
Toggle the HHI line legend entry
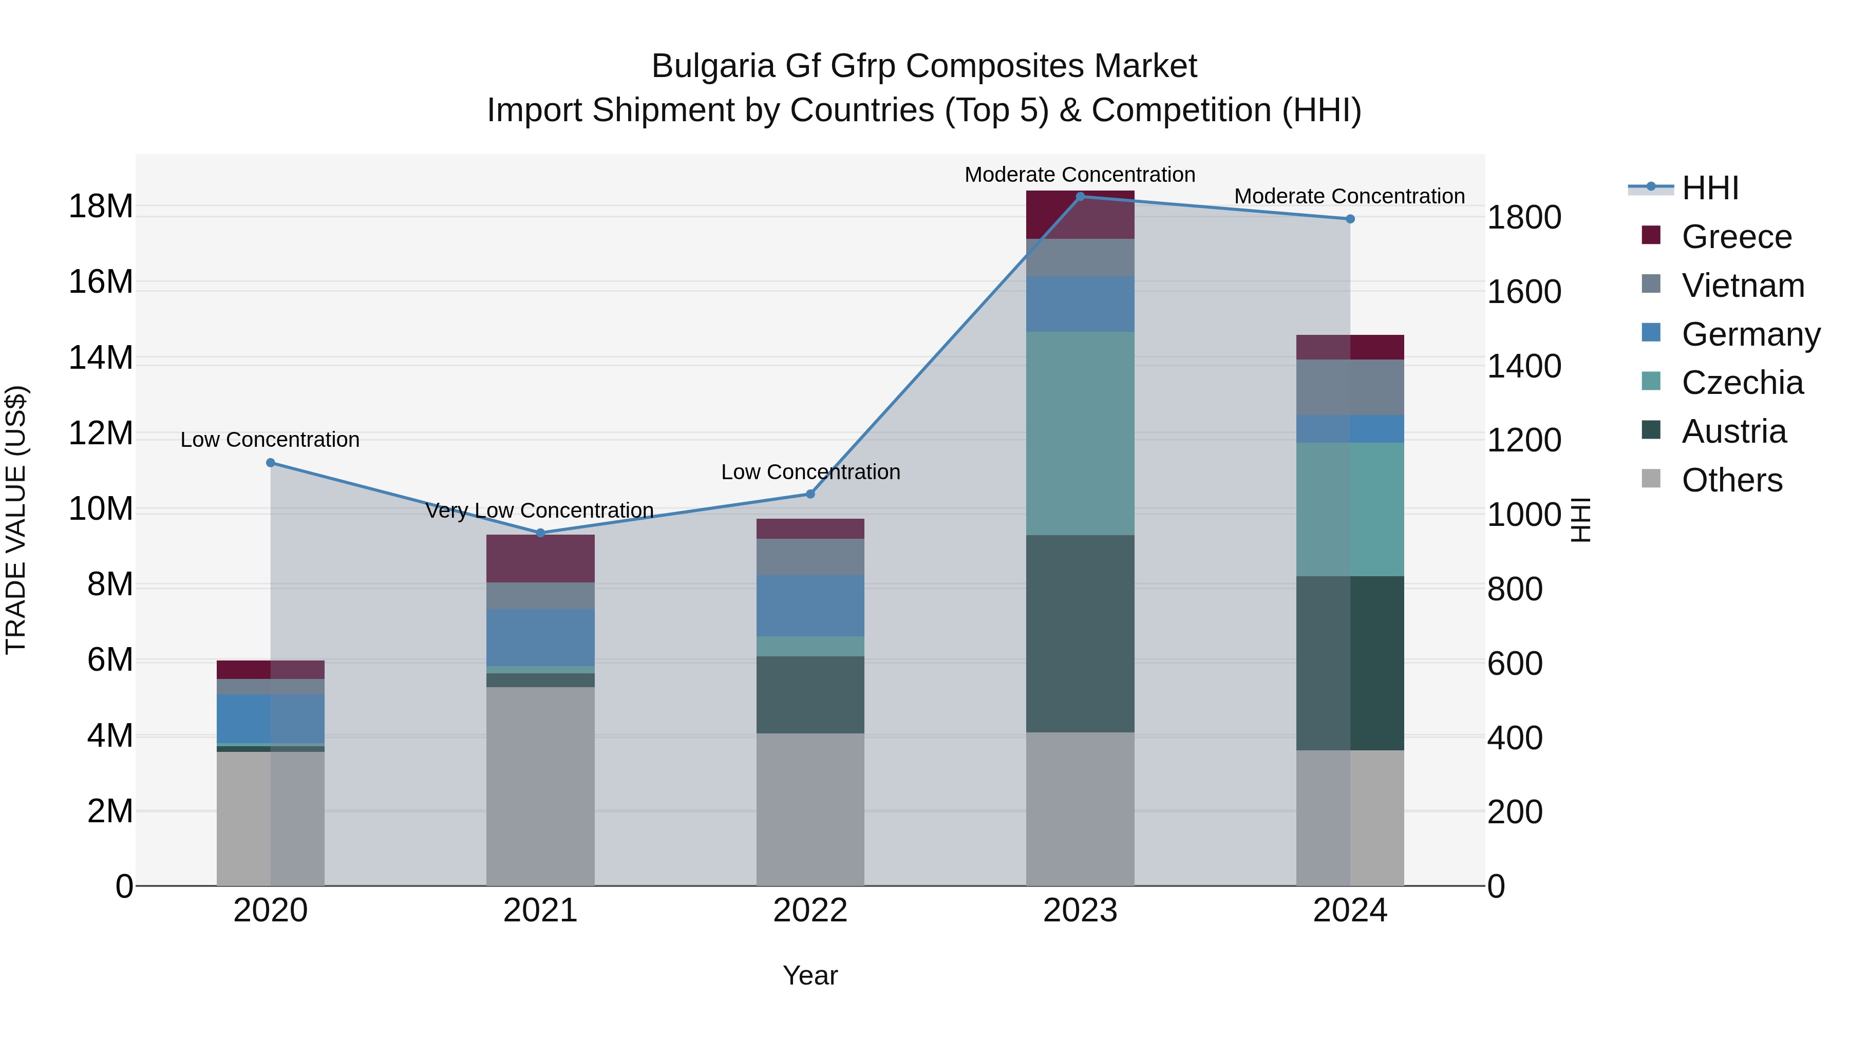pyautogui.click(x=1684, y=188)
